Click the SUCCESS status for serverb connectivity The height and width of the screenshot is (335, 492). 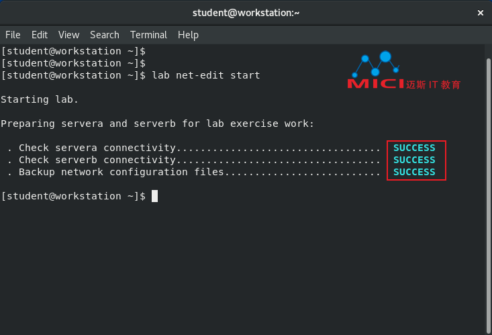(414, 160)
